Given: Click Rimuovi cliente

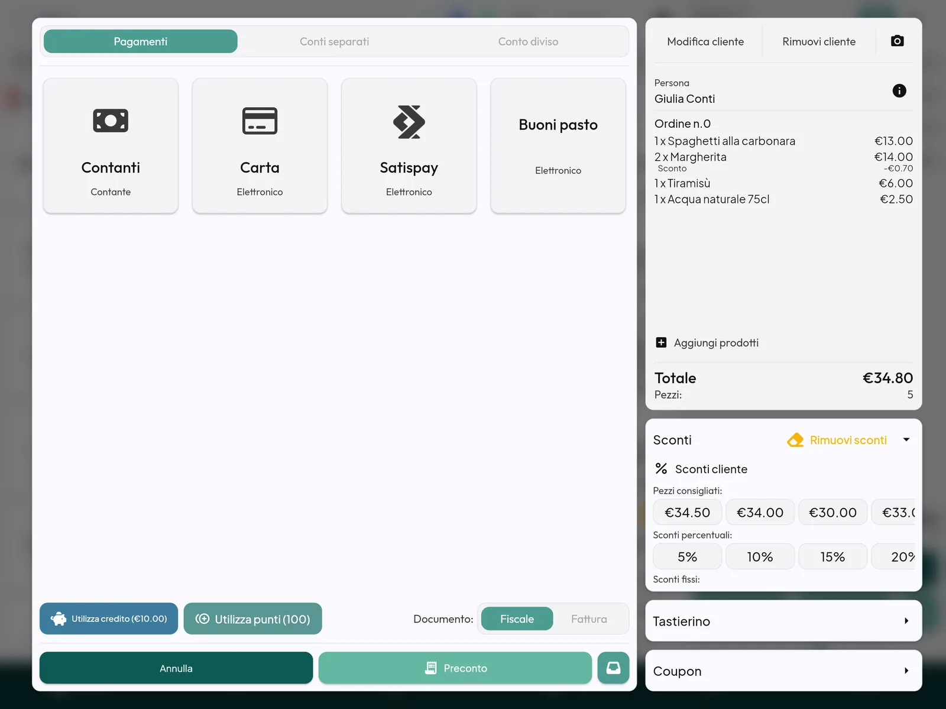Looking at the screenshot, I should [819, 41].
